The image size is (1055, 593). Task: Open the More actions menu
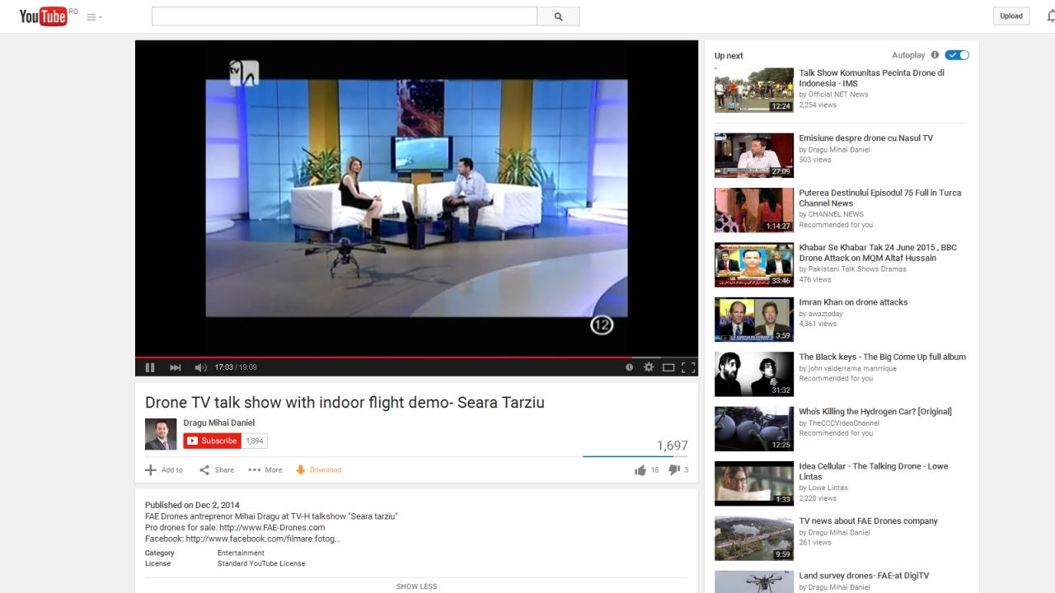tap(265, 470)
